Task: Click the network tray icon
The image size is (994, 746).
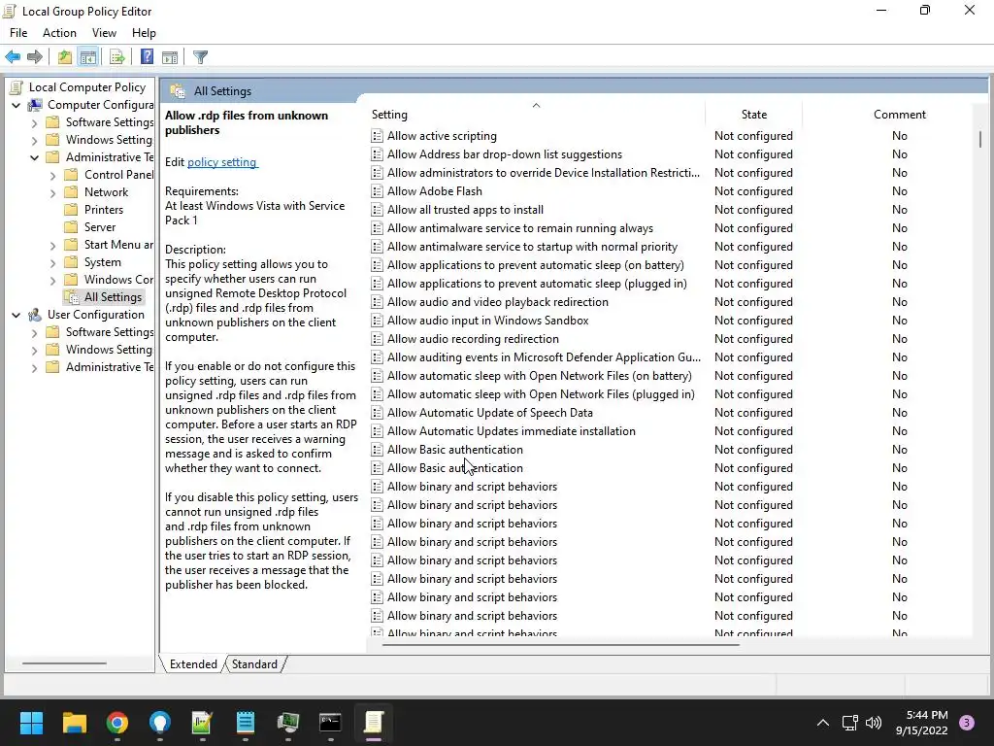Action: coord(849,723)
